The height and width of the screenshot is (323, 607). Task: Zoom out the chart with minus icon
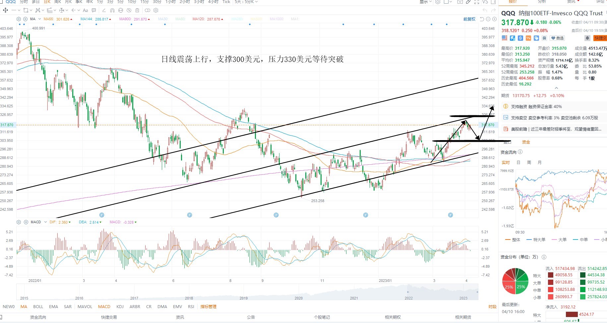488,19
